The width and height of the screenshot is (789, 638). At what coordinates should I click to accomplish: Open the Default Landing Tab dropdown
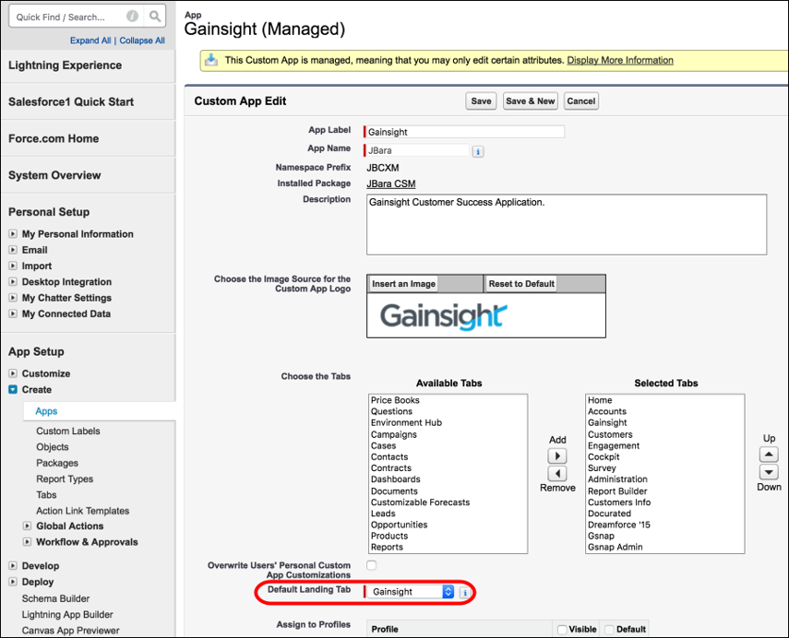click(411, 592)
